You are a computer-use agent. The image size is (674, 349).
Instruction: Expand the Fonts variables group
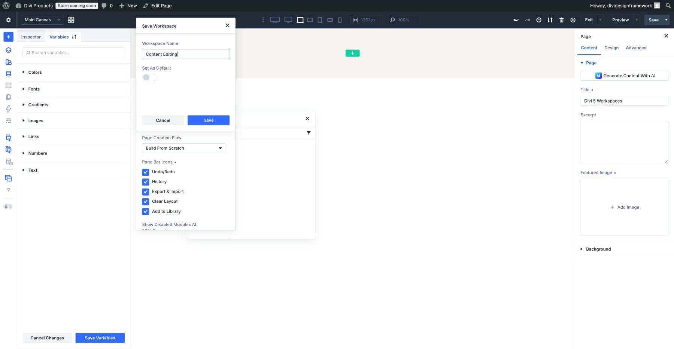pyautogui.click(x=73, y=89)
